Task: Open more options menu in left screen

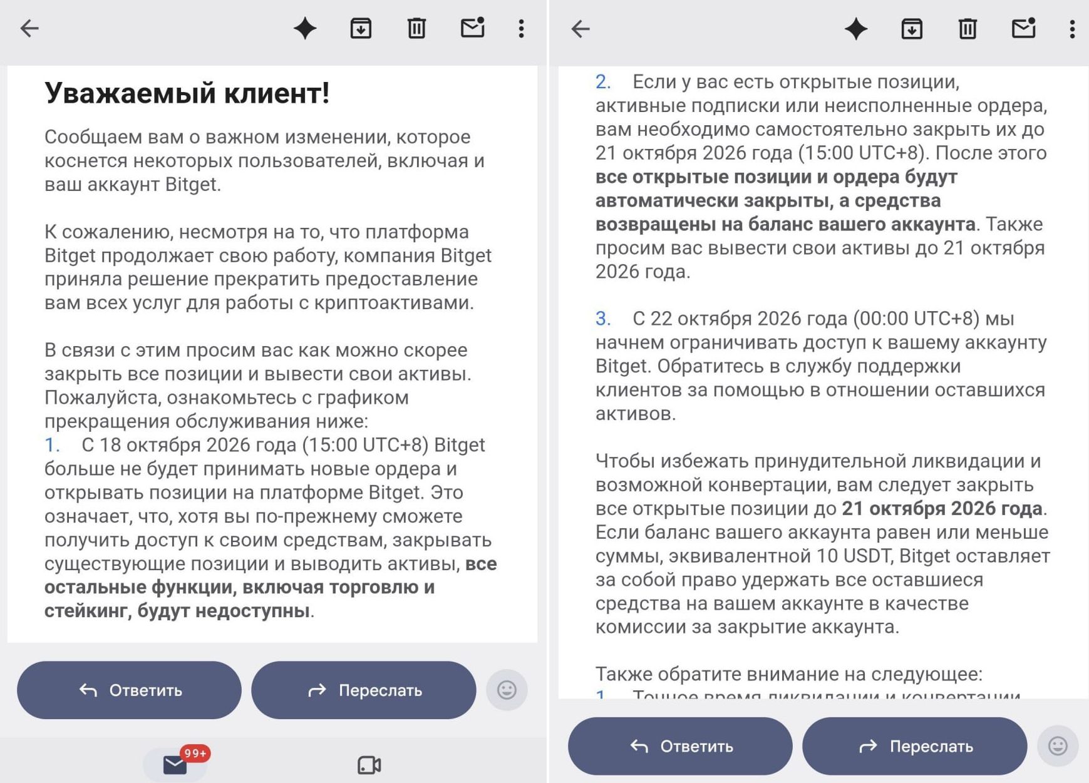Action: pos(521,28)
